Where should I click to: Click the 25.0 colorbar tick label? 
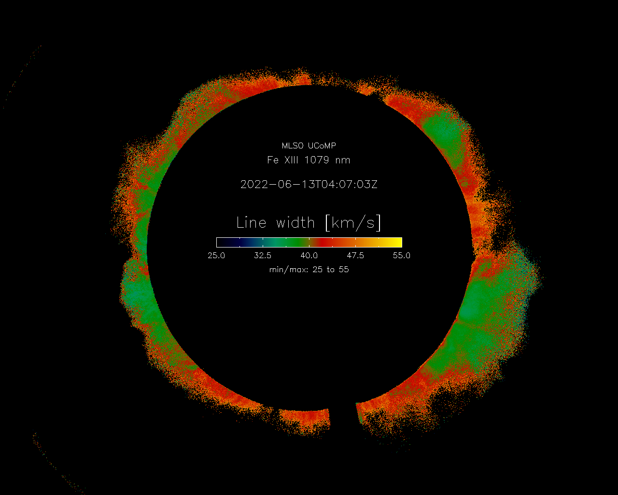click(x=216, y=256)
